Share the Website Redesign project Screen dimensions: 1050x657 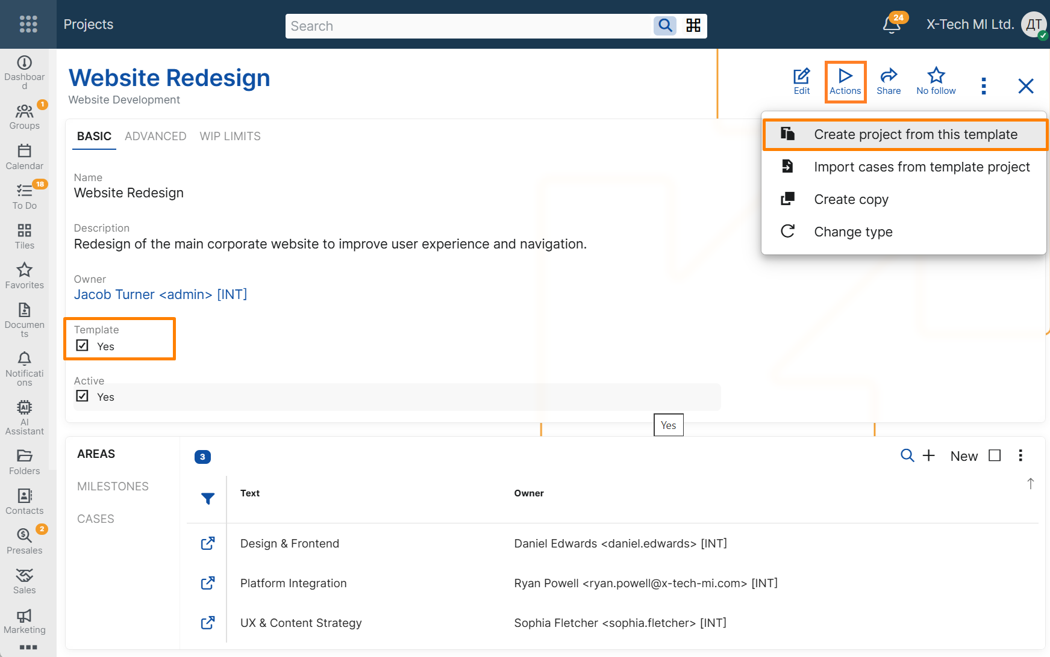pyautogui.click(x=889, y=81)
